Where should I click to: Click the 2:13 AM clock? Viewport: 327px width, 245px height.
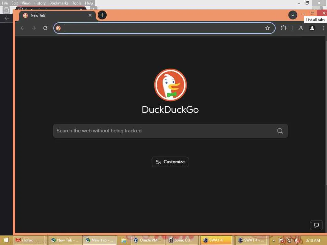coord(313,241)
